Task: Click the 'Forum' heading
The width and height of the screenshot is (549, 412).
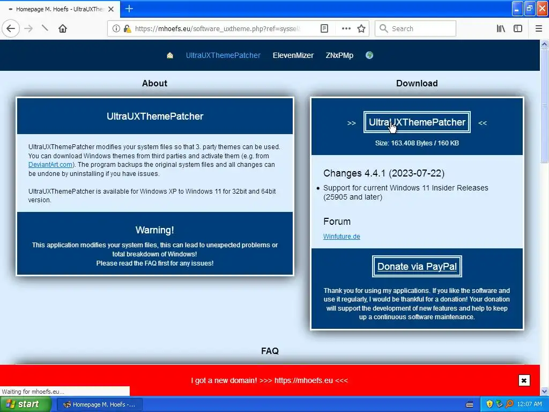Action: [x=337, y=222]
